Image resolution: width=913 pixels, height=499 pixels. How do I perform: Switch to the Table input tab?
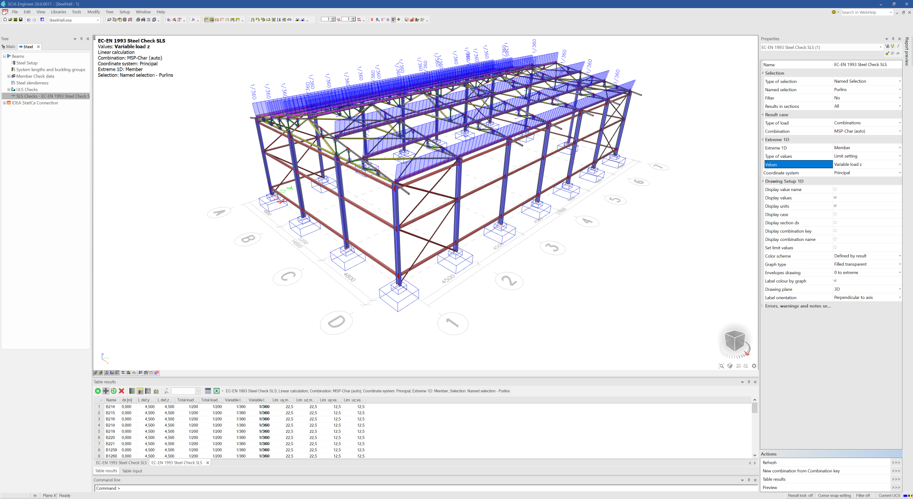pyautogui.click(x=132, y=471)
